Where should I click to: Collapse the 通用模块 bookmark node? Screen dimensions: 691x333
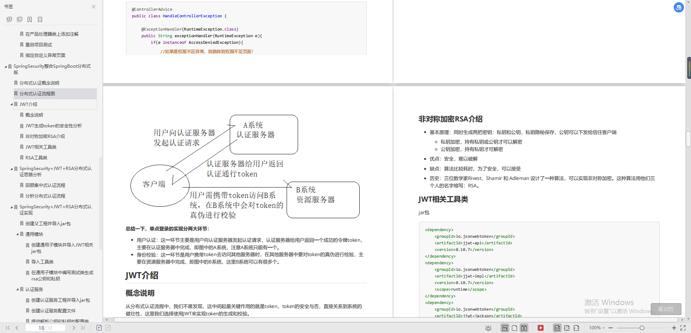[x=17, y=234]
